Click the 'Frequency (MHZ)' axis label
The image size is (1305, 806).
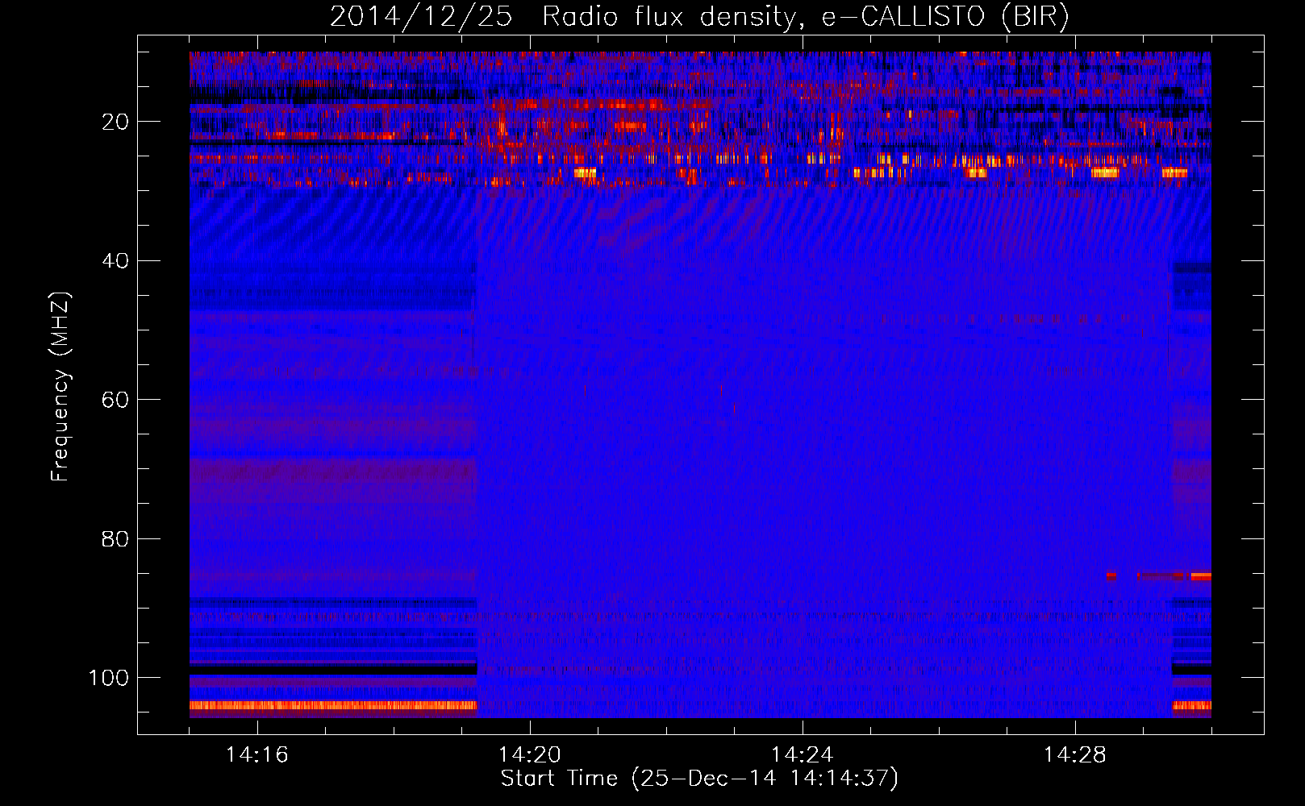pyautogui.click(x=60, y=387)
